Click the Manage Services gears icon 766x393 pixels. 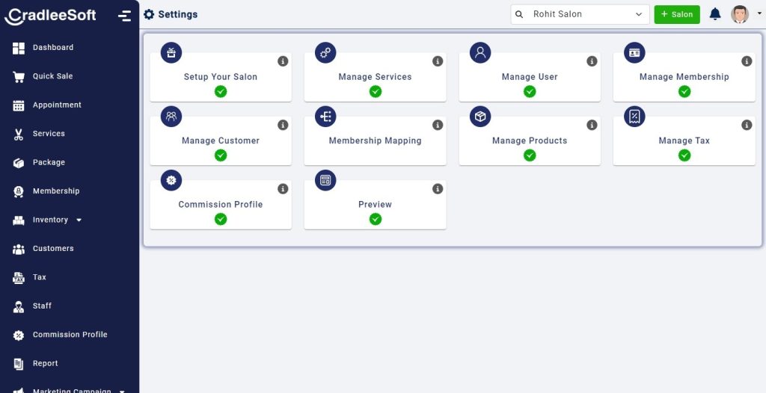point(325,52)
